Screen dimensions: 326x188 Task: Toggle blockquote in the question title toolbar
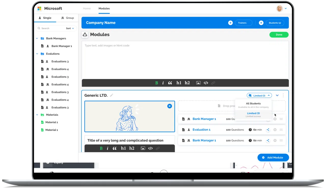pos(115,148)
